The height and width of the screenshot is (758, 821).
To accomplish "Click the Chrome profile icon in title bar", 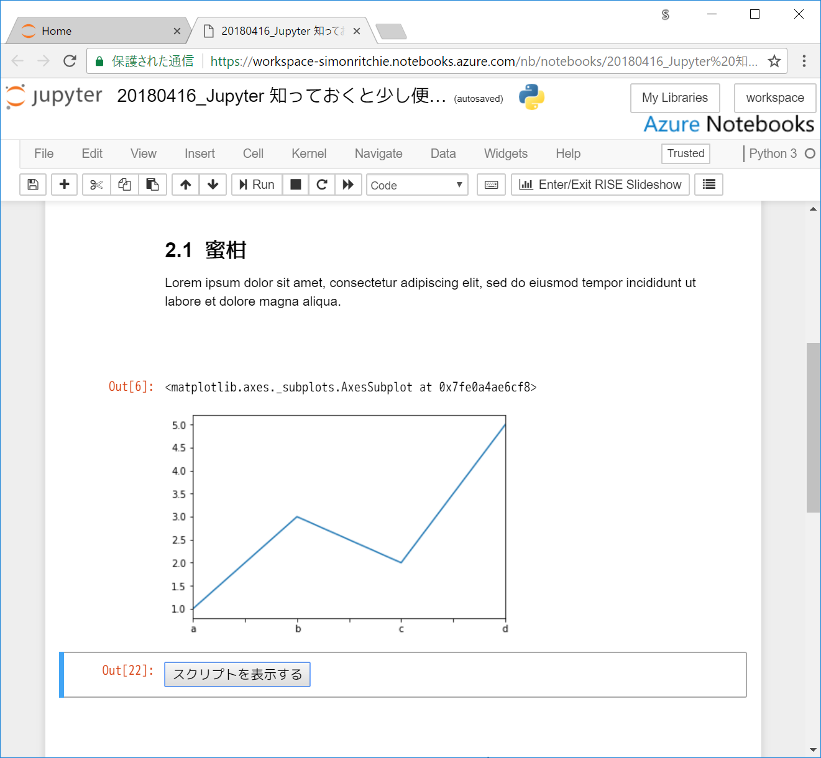I will coord(666,14).
